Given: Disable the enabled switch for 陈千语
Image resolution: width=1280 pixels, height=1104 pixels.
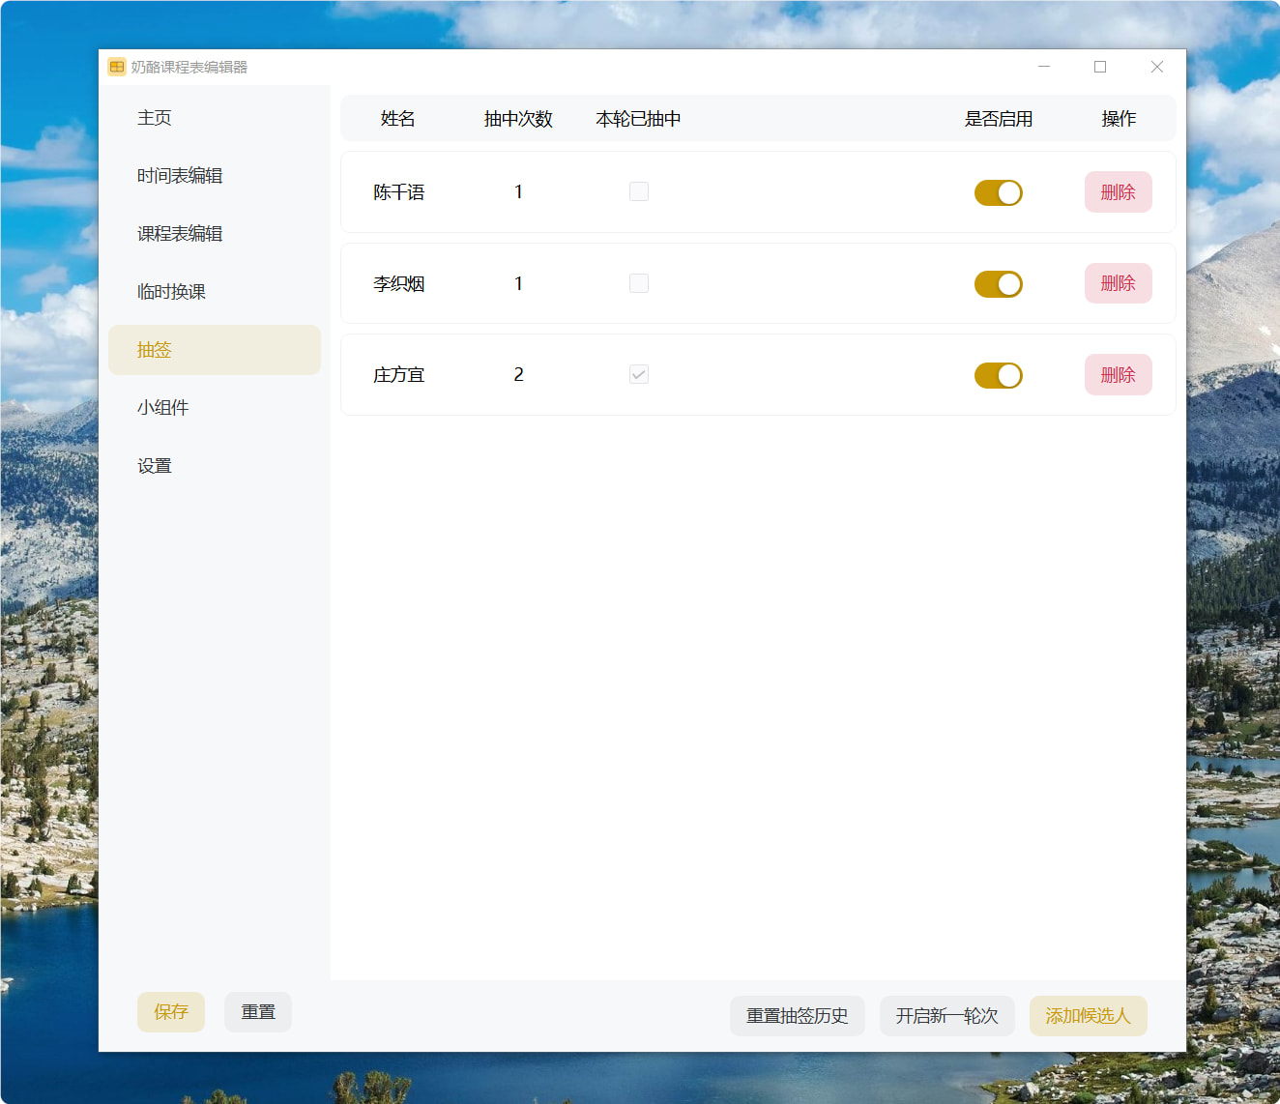Looking at the screenshot, I should (999, 192).
